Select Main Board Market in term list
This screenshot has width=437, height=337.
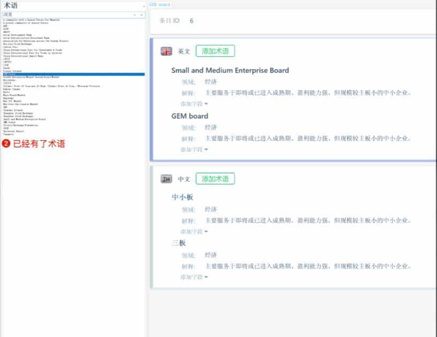coord(14,95)
